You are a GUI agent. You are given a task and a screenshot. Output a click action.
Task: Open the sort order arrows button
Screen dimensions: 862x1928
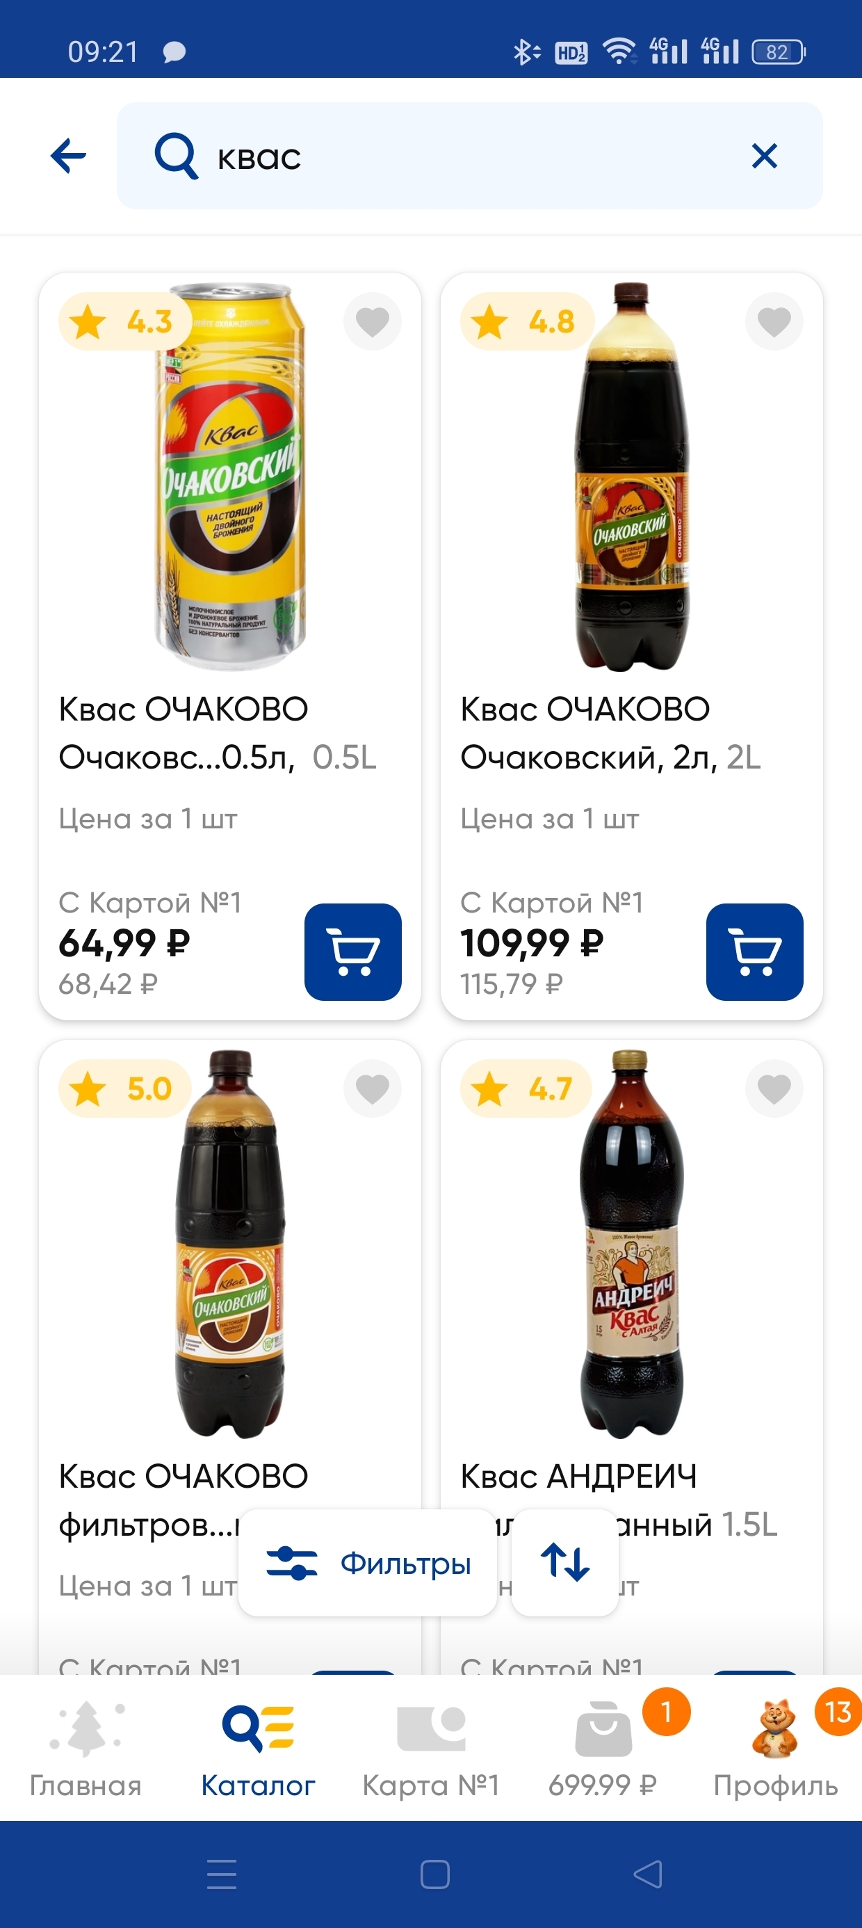click(565, 1563)
